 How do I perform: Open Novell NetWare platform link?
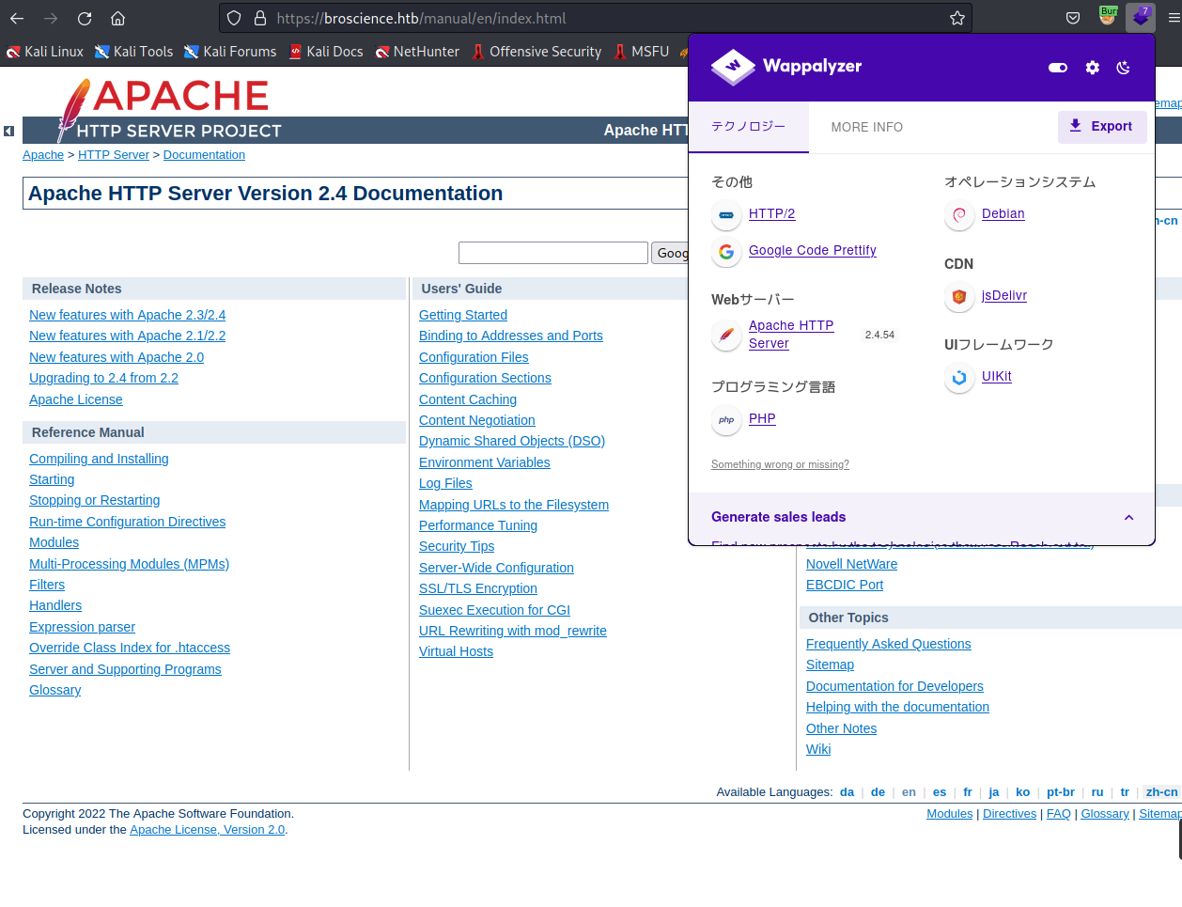(x=851, y=564)
